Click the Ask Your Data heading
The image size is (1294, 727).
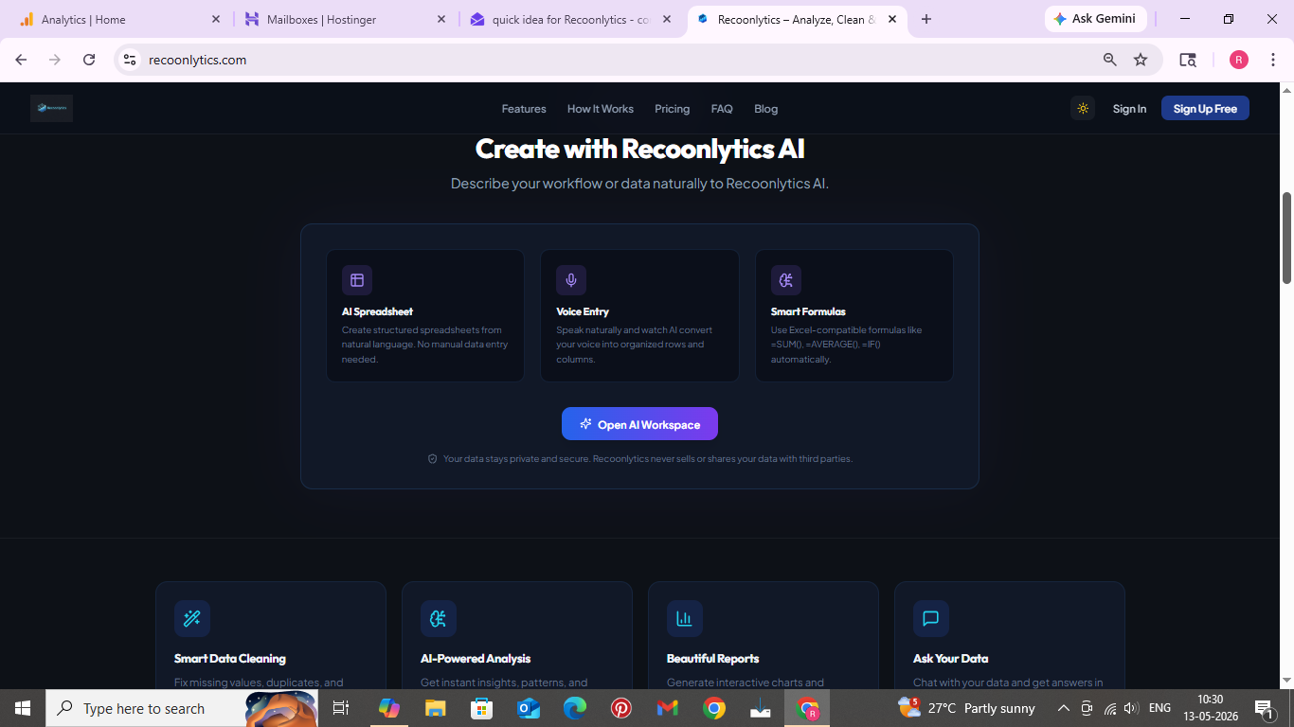(950, 659)
